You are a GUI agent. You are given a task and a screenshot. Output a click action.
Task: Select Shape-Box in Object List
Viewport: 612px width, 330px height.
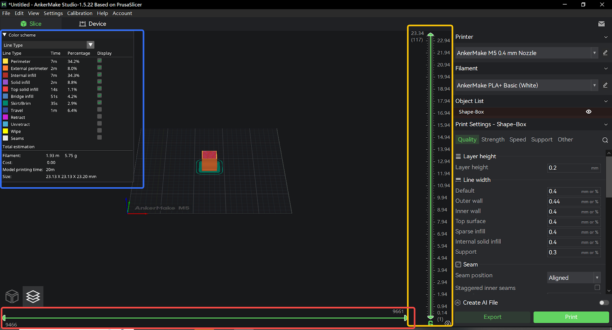[x=471, y=112]
